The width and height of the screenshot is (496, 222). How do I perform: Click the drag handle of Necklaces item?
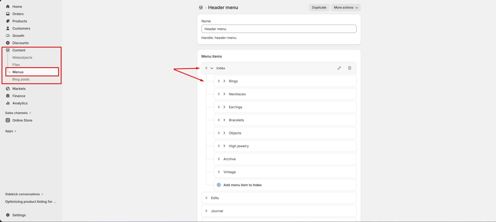219,94
